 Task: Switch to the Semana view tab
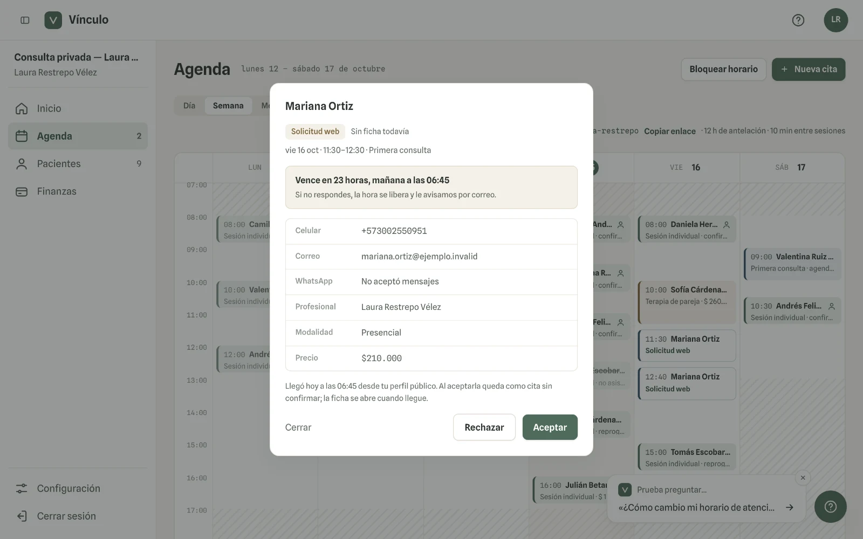click(x=228, y=106)
